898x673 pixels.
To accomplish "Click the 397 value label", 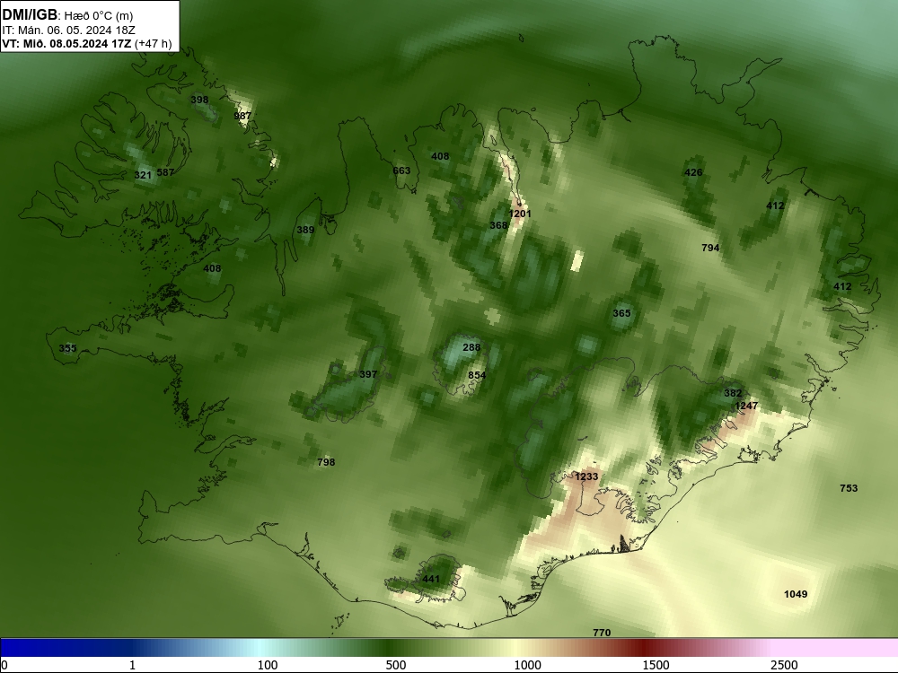I will 367,374.
